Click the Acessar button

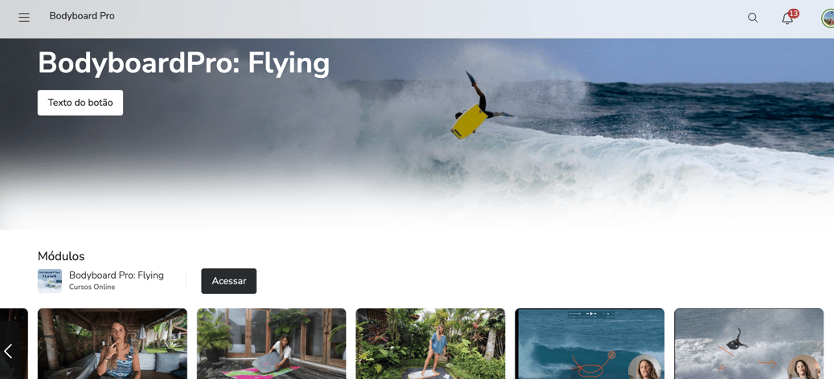(228, 281)
